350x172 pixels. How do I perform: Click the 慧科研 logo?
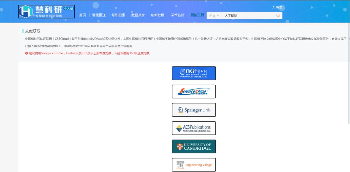(47, 11)
